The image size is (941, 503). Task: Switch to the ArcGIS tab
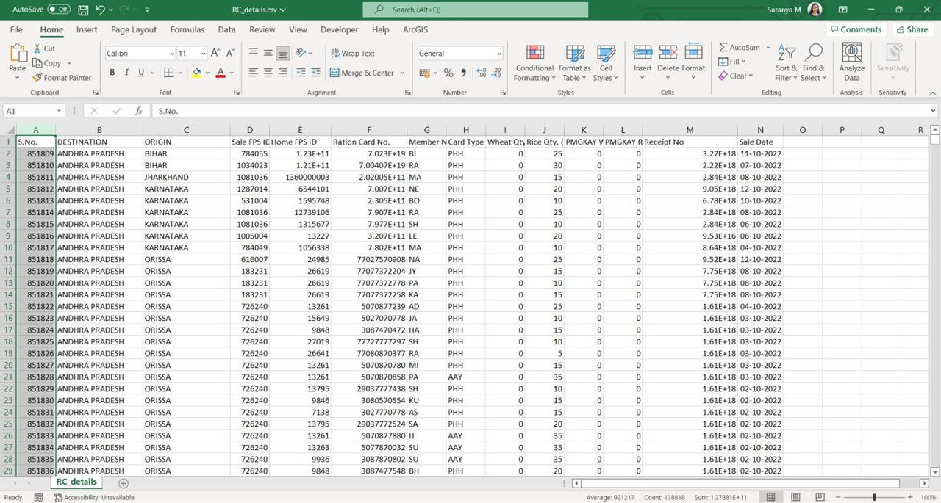pos(415,29)
